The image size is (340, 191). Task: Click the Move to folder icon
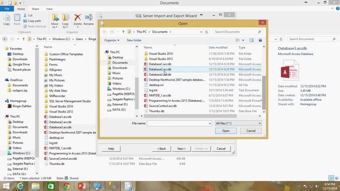tap(55, 18)
